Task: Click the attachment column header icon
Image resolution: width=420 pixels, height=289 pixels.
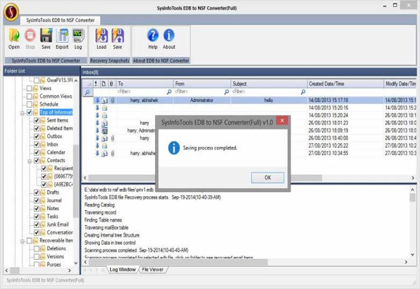Action: [111, 84]
